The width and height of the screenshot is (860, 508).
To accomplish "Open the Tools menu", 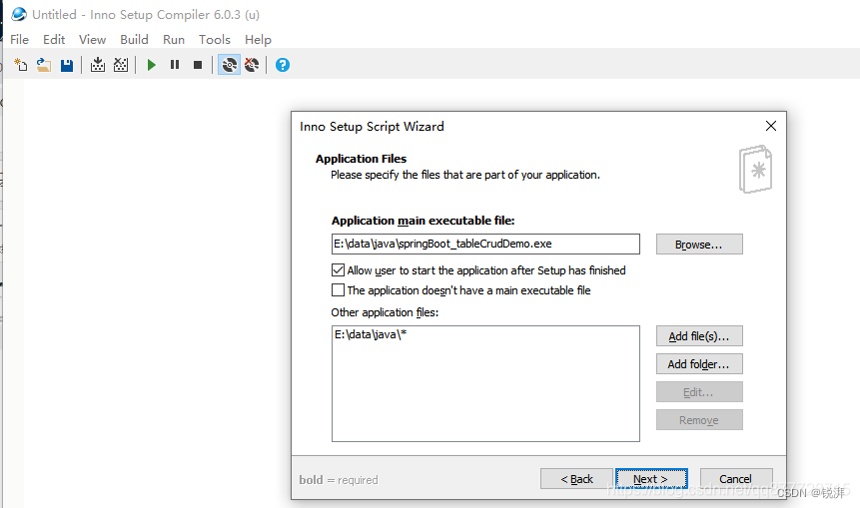I will tap(215, 40).
